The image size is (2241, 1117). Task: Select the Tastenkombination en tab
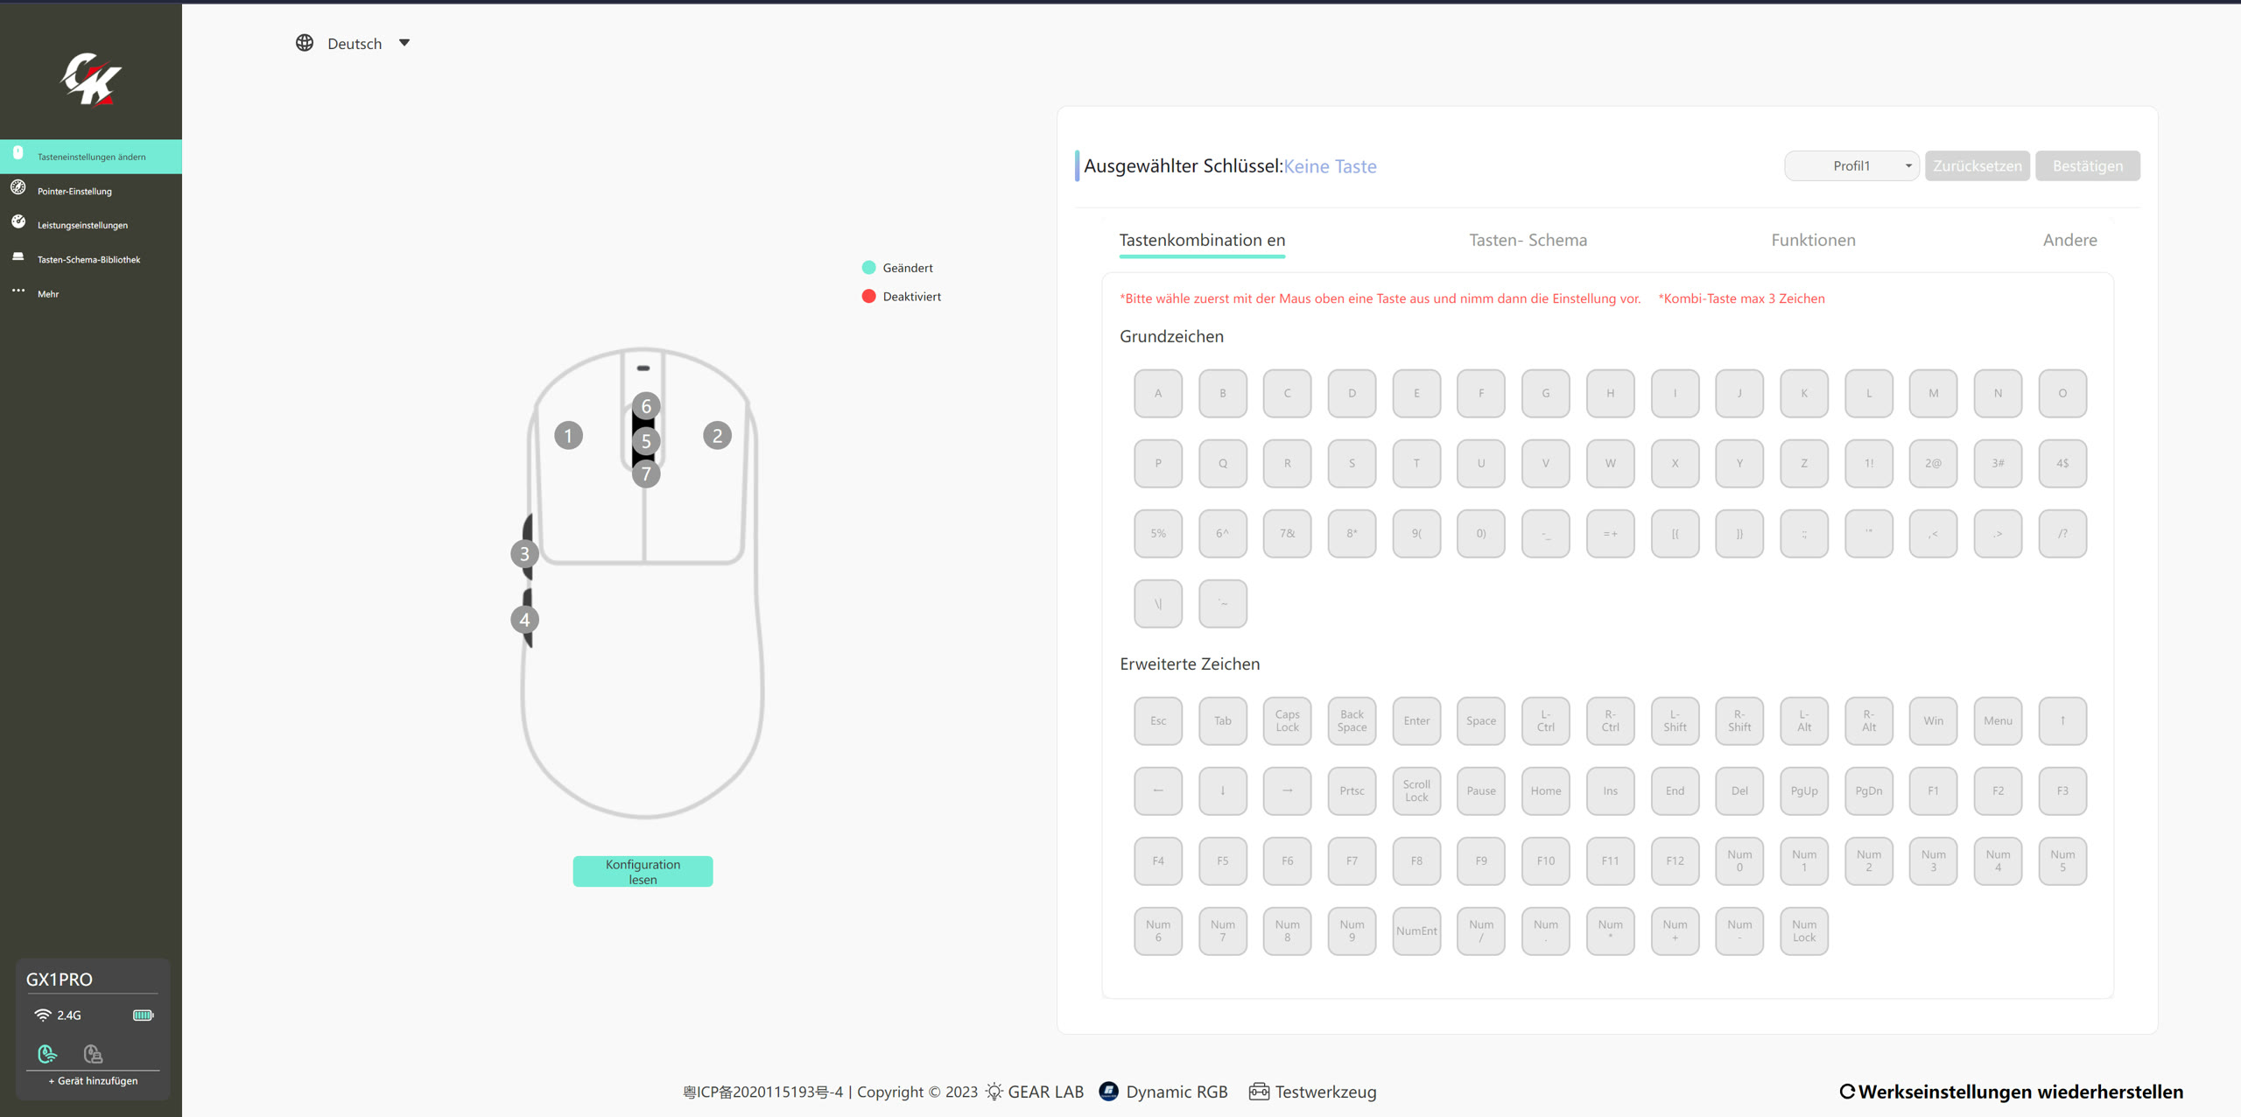point(1202,240)
